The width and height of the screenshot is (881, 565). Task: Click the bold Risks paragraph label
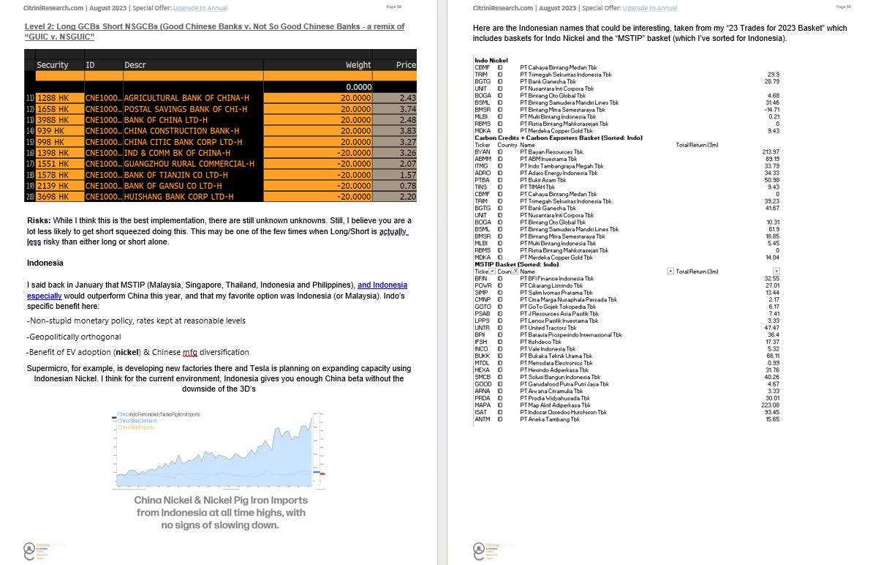38,220
